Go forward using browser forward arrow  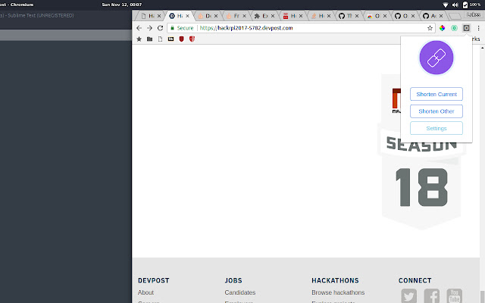coord(150,28)
